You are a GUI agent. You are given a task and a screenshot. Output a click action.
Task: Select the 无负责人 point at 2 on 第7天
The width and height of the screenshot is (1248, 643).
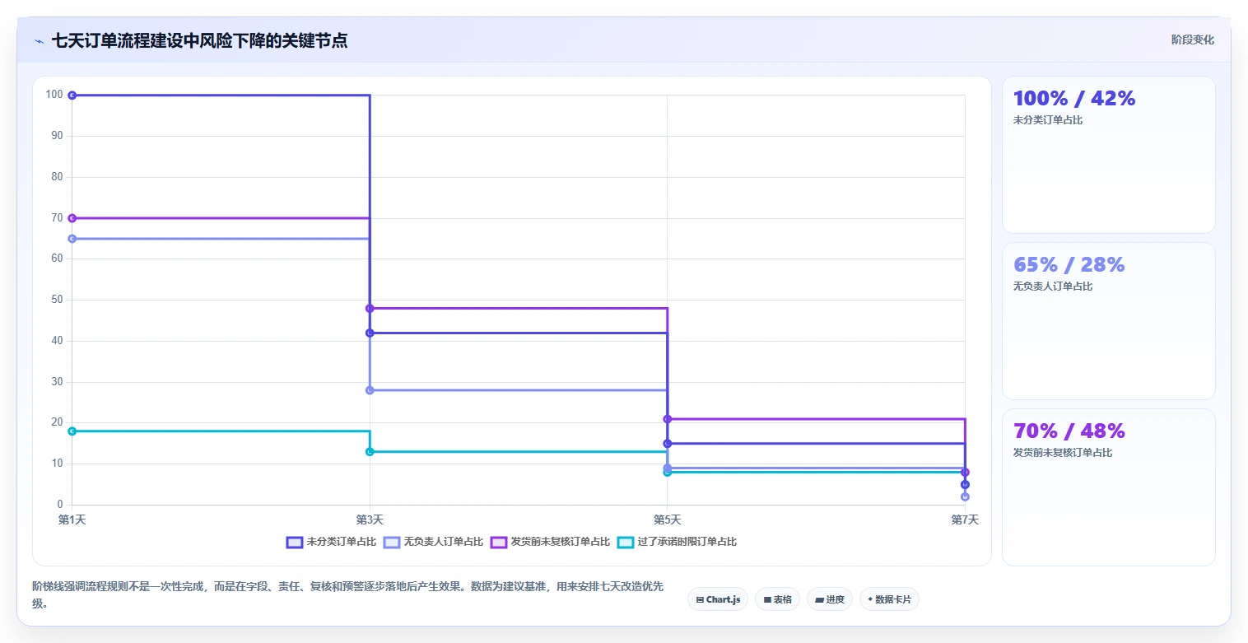(x=965, y=496)
